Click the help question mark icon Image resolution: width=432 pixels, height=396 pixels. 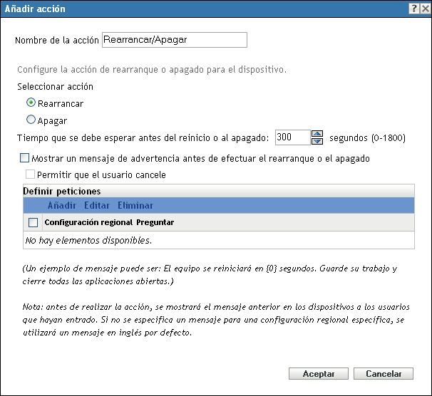[413, 8]
